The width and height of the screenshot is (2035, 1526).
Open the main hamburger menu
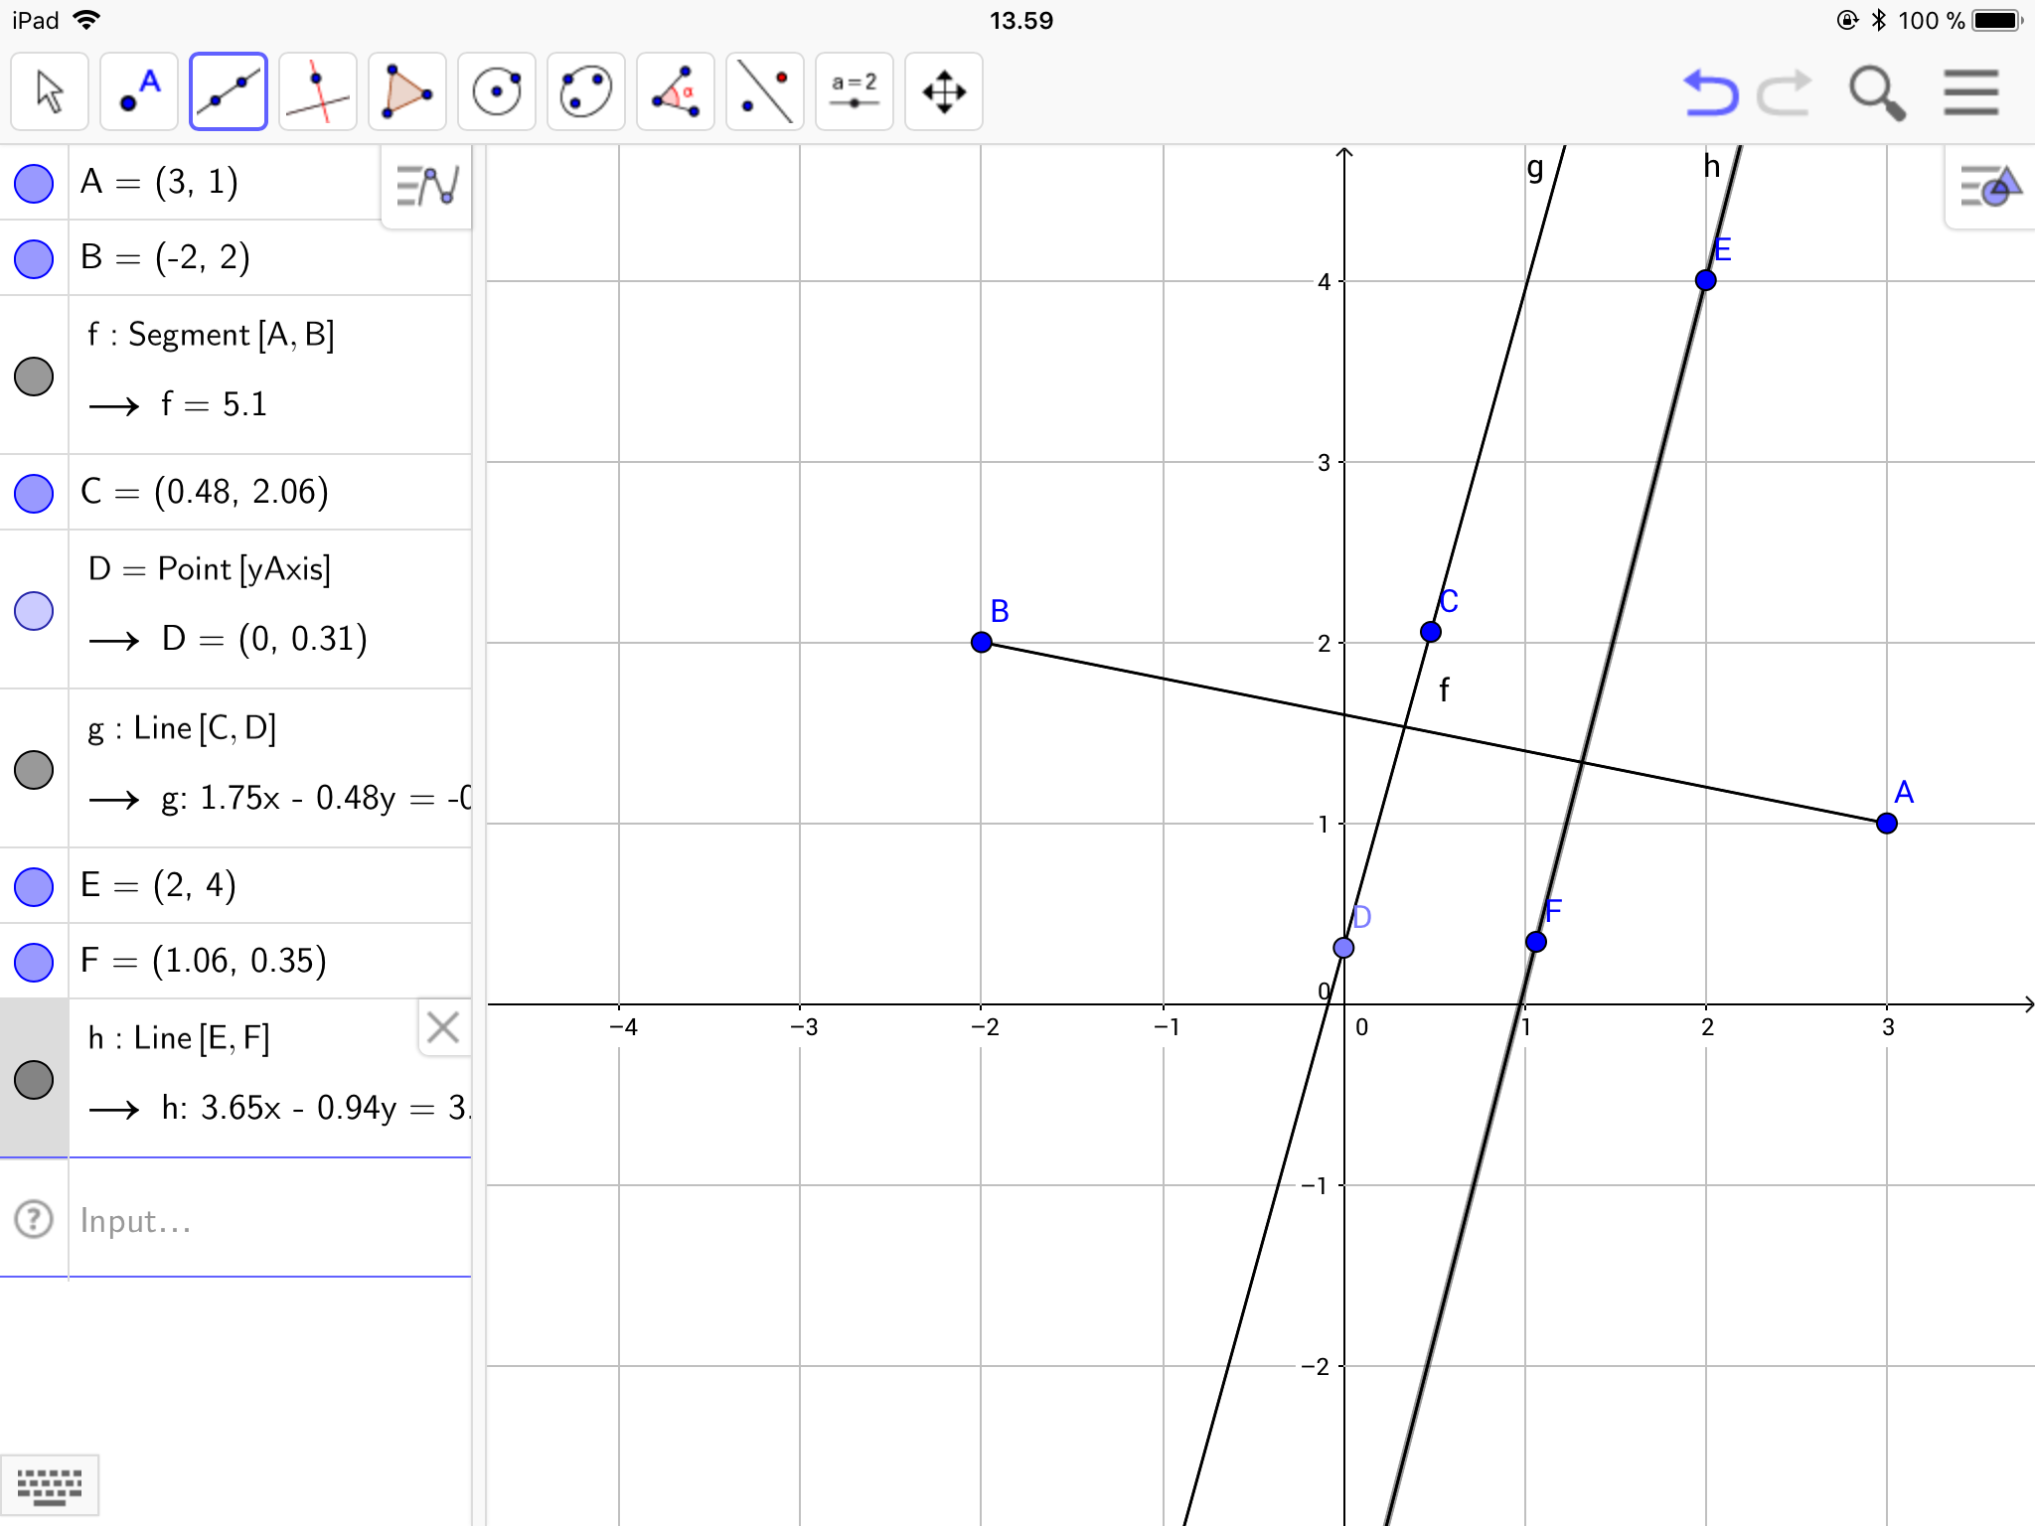coord(1970,92)
